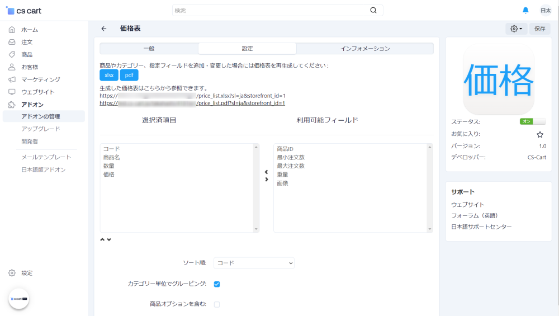
Task: Select 価格 in selected fields list
Action: (x=109, y=174)
